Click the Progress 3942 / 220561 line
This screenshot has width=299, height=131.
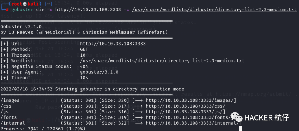tap(43, 129)
